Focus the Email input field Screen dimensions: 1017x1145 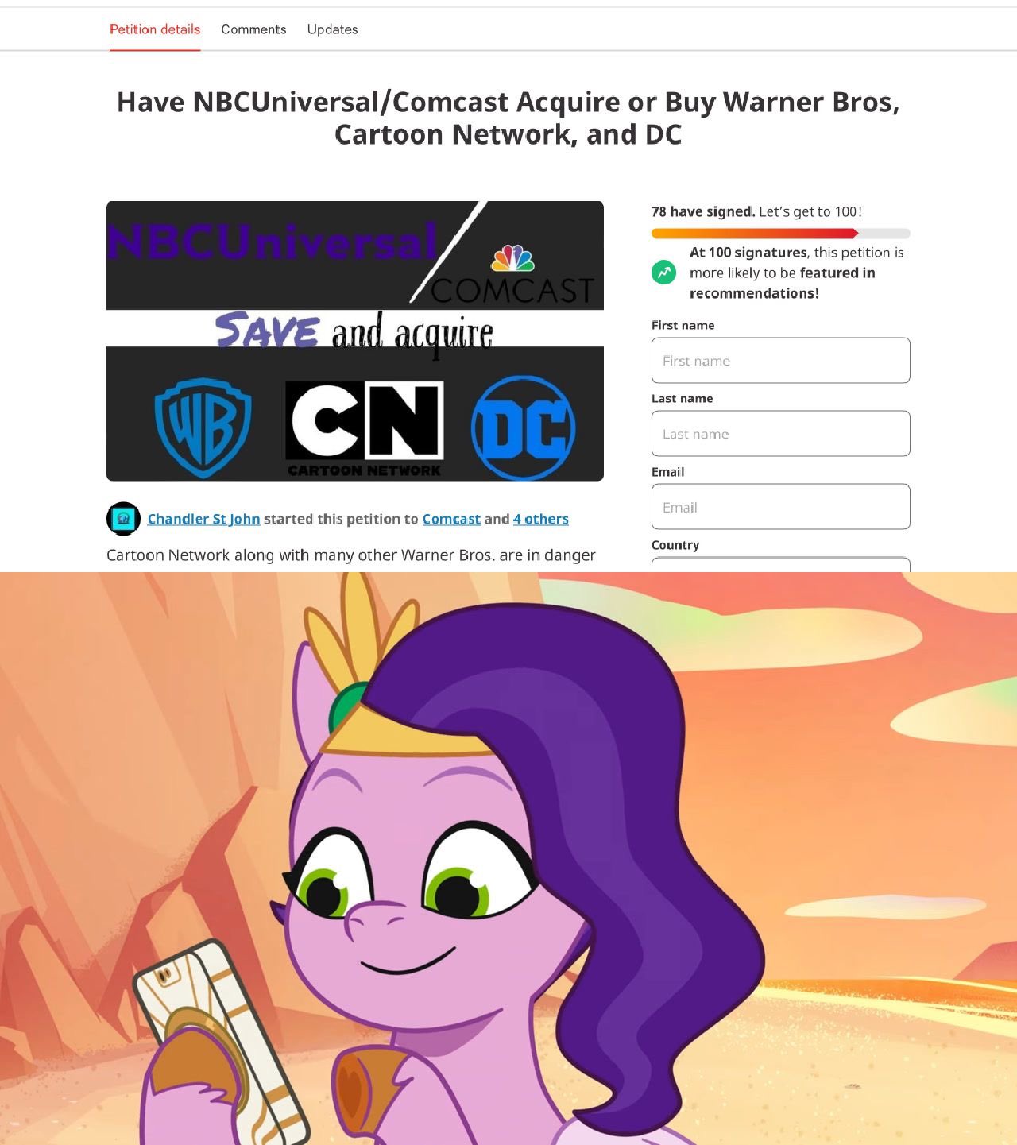pos(780,507)
